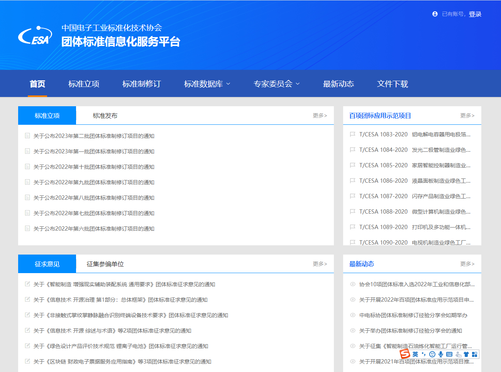Click the Sogou user account icon with badge
This screenshot has height=372, width=501.
pos(458,354)
